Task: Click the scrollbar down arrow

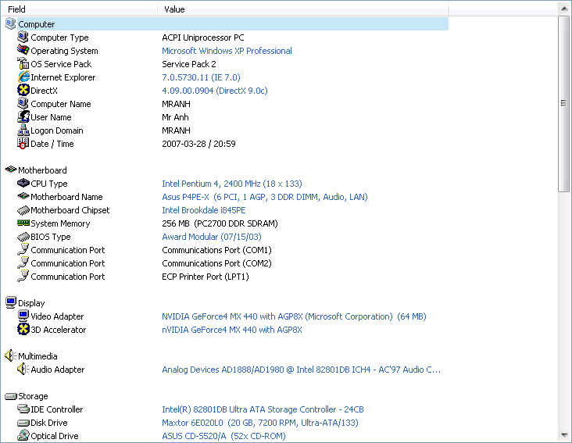Action: coord(564,435)
